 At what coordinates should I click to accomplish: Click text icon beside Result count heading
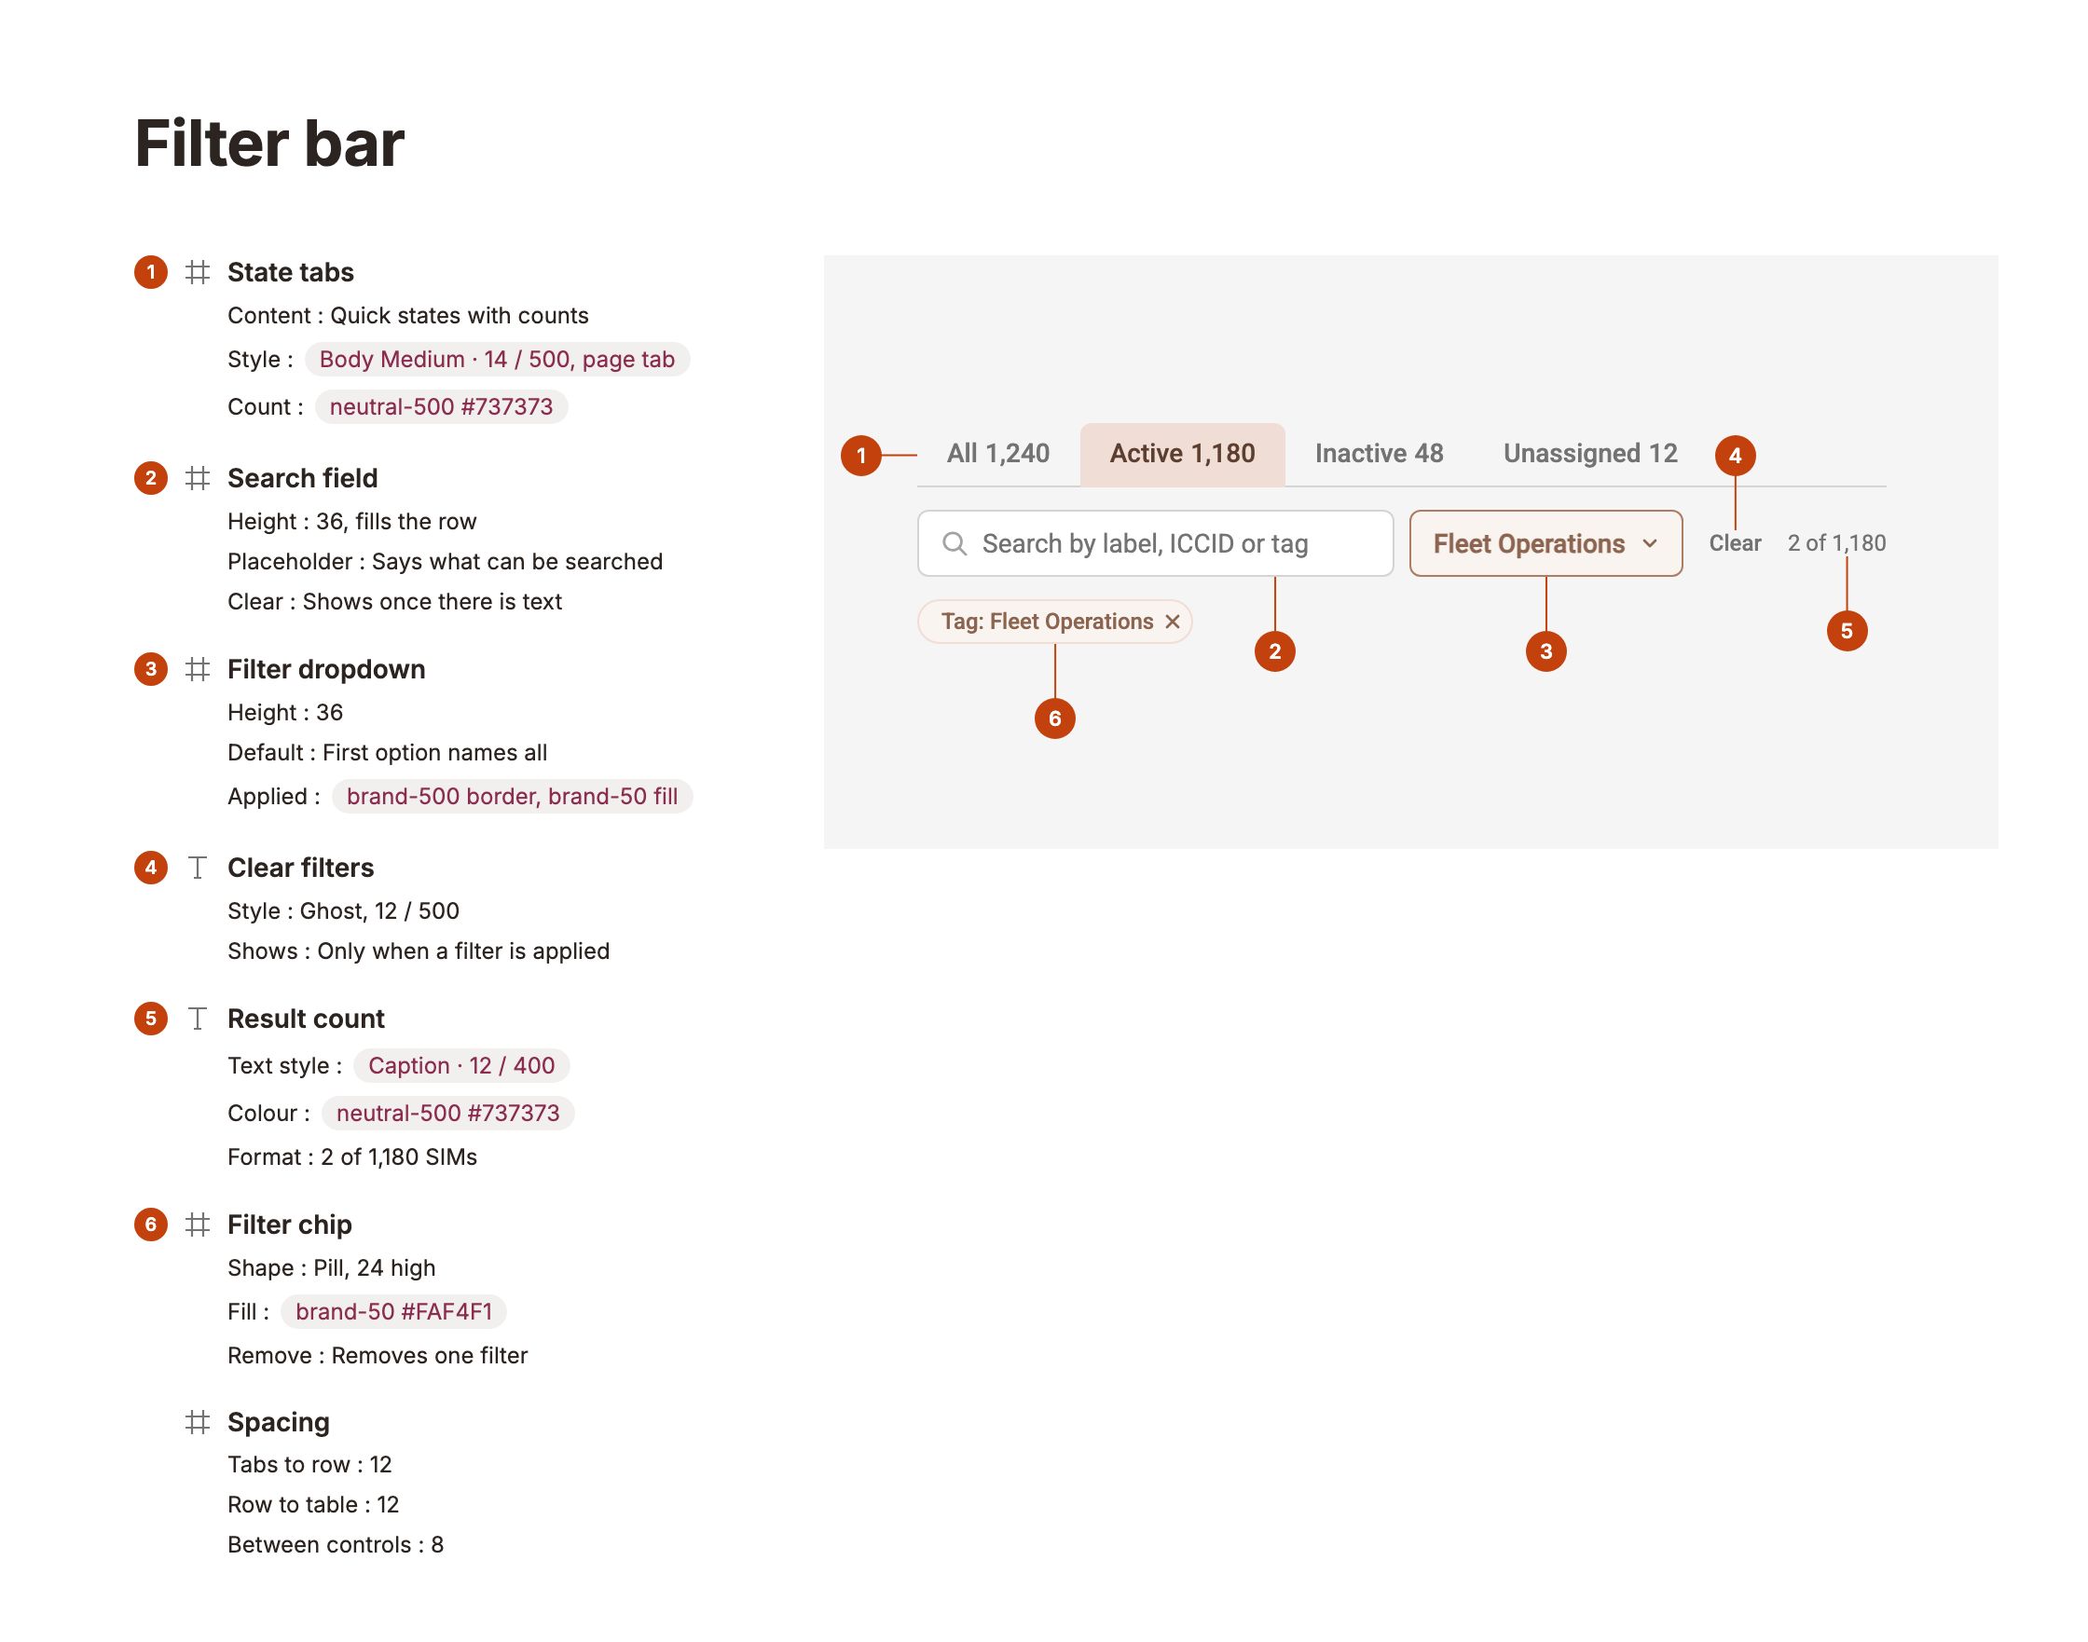[x=198, y=1018]
